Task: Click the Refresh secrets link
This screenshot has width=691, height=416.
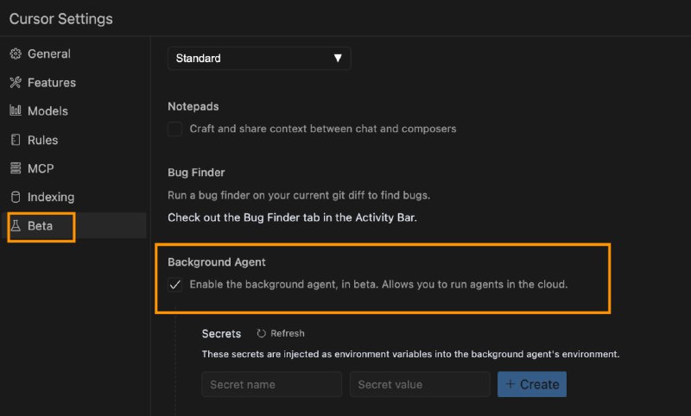Action: [281, 334]
